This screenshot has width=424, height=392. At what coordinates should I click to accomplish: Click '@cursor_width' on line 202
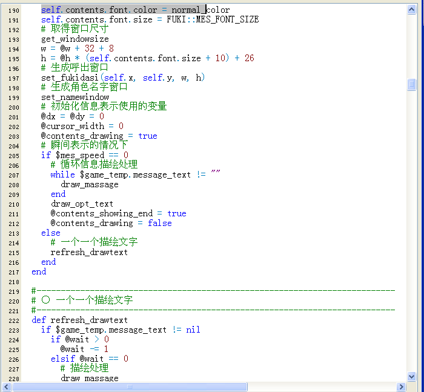click(x=73, y=126)
